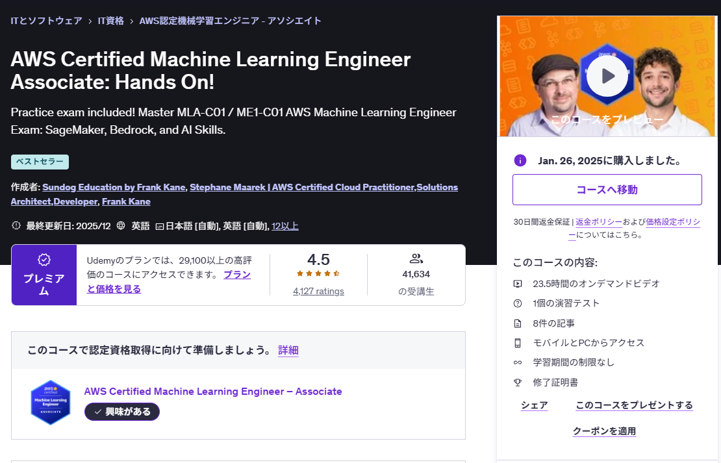This screenshot has height=463, width=721.
Task: Click the closed captions subtitle icon
Action: point(160,226)
